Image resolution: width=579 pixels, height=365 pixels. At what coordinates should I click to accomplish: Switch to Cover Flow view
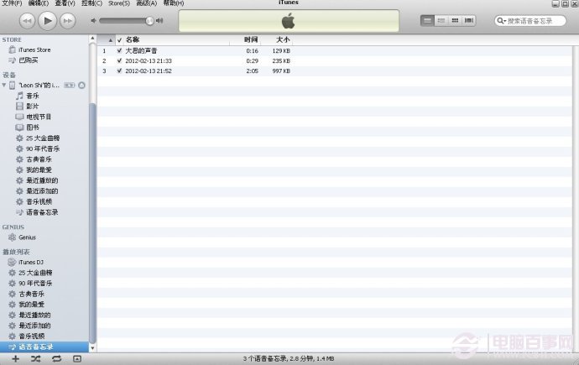[469, 21]
